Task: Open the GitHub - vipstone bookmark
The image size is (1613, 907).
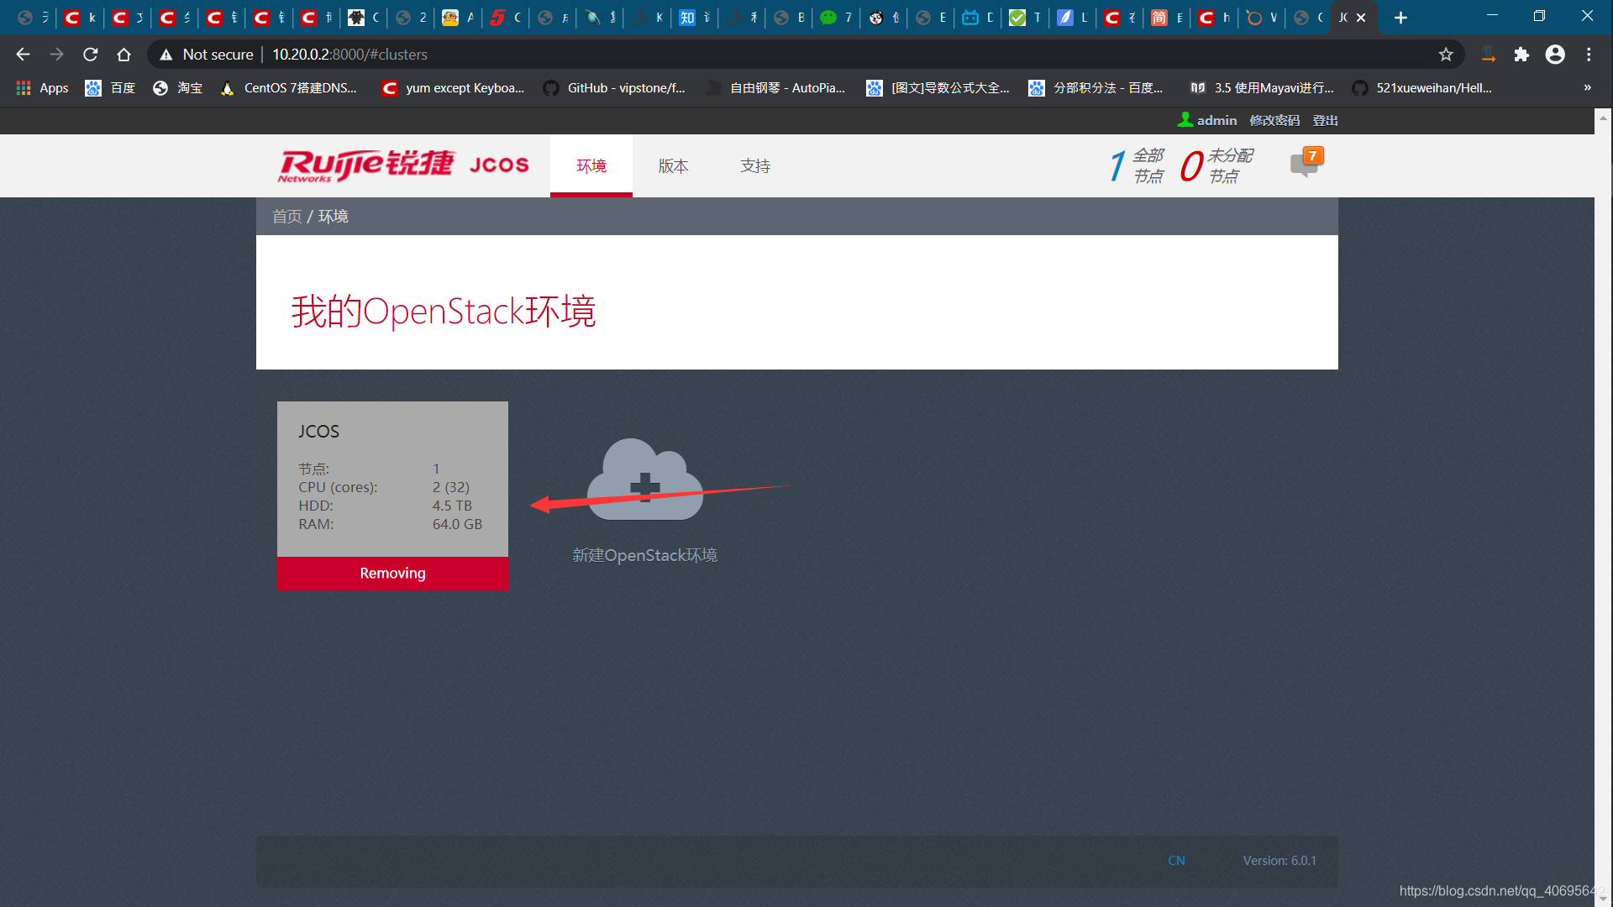Action: (614, 88)
